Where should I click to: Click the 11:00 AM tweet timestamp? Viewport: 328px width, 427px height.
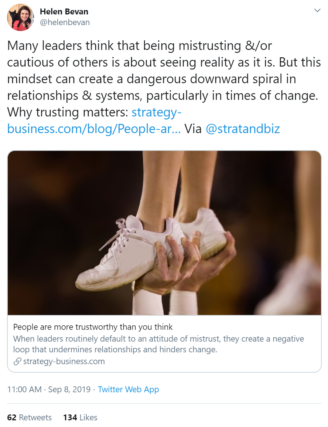(x=24, y=389)
